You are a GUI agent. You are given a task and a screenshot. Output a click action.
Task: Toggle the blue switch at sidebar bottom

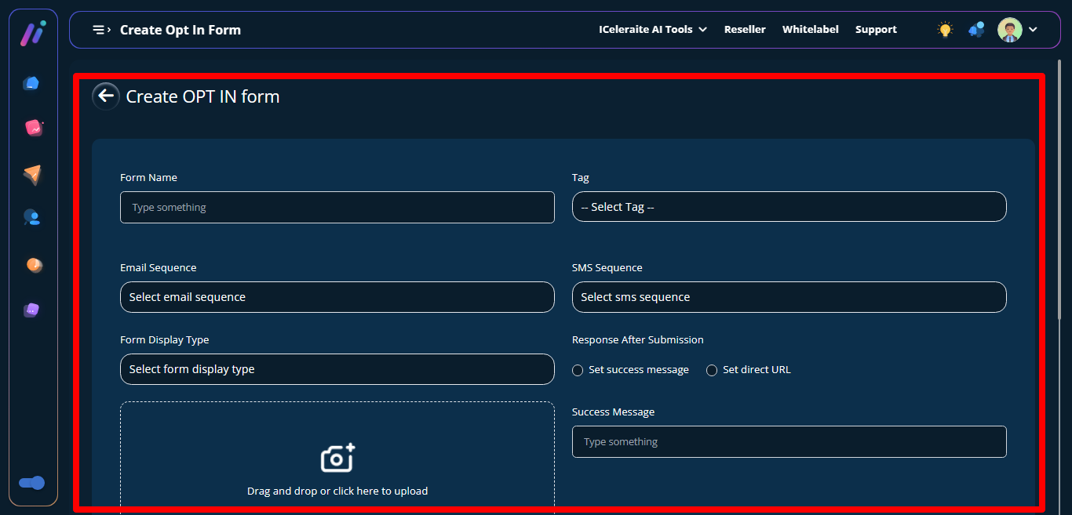[32, 483]
